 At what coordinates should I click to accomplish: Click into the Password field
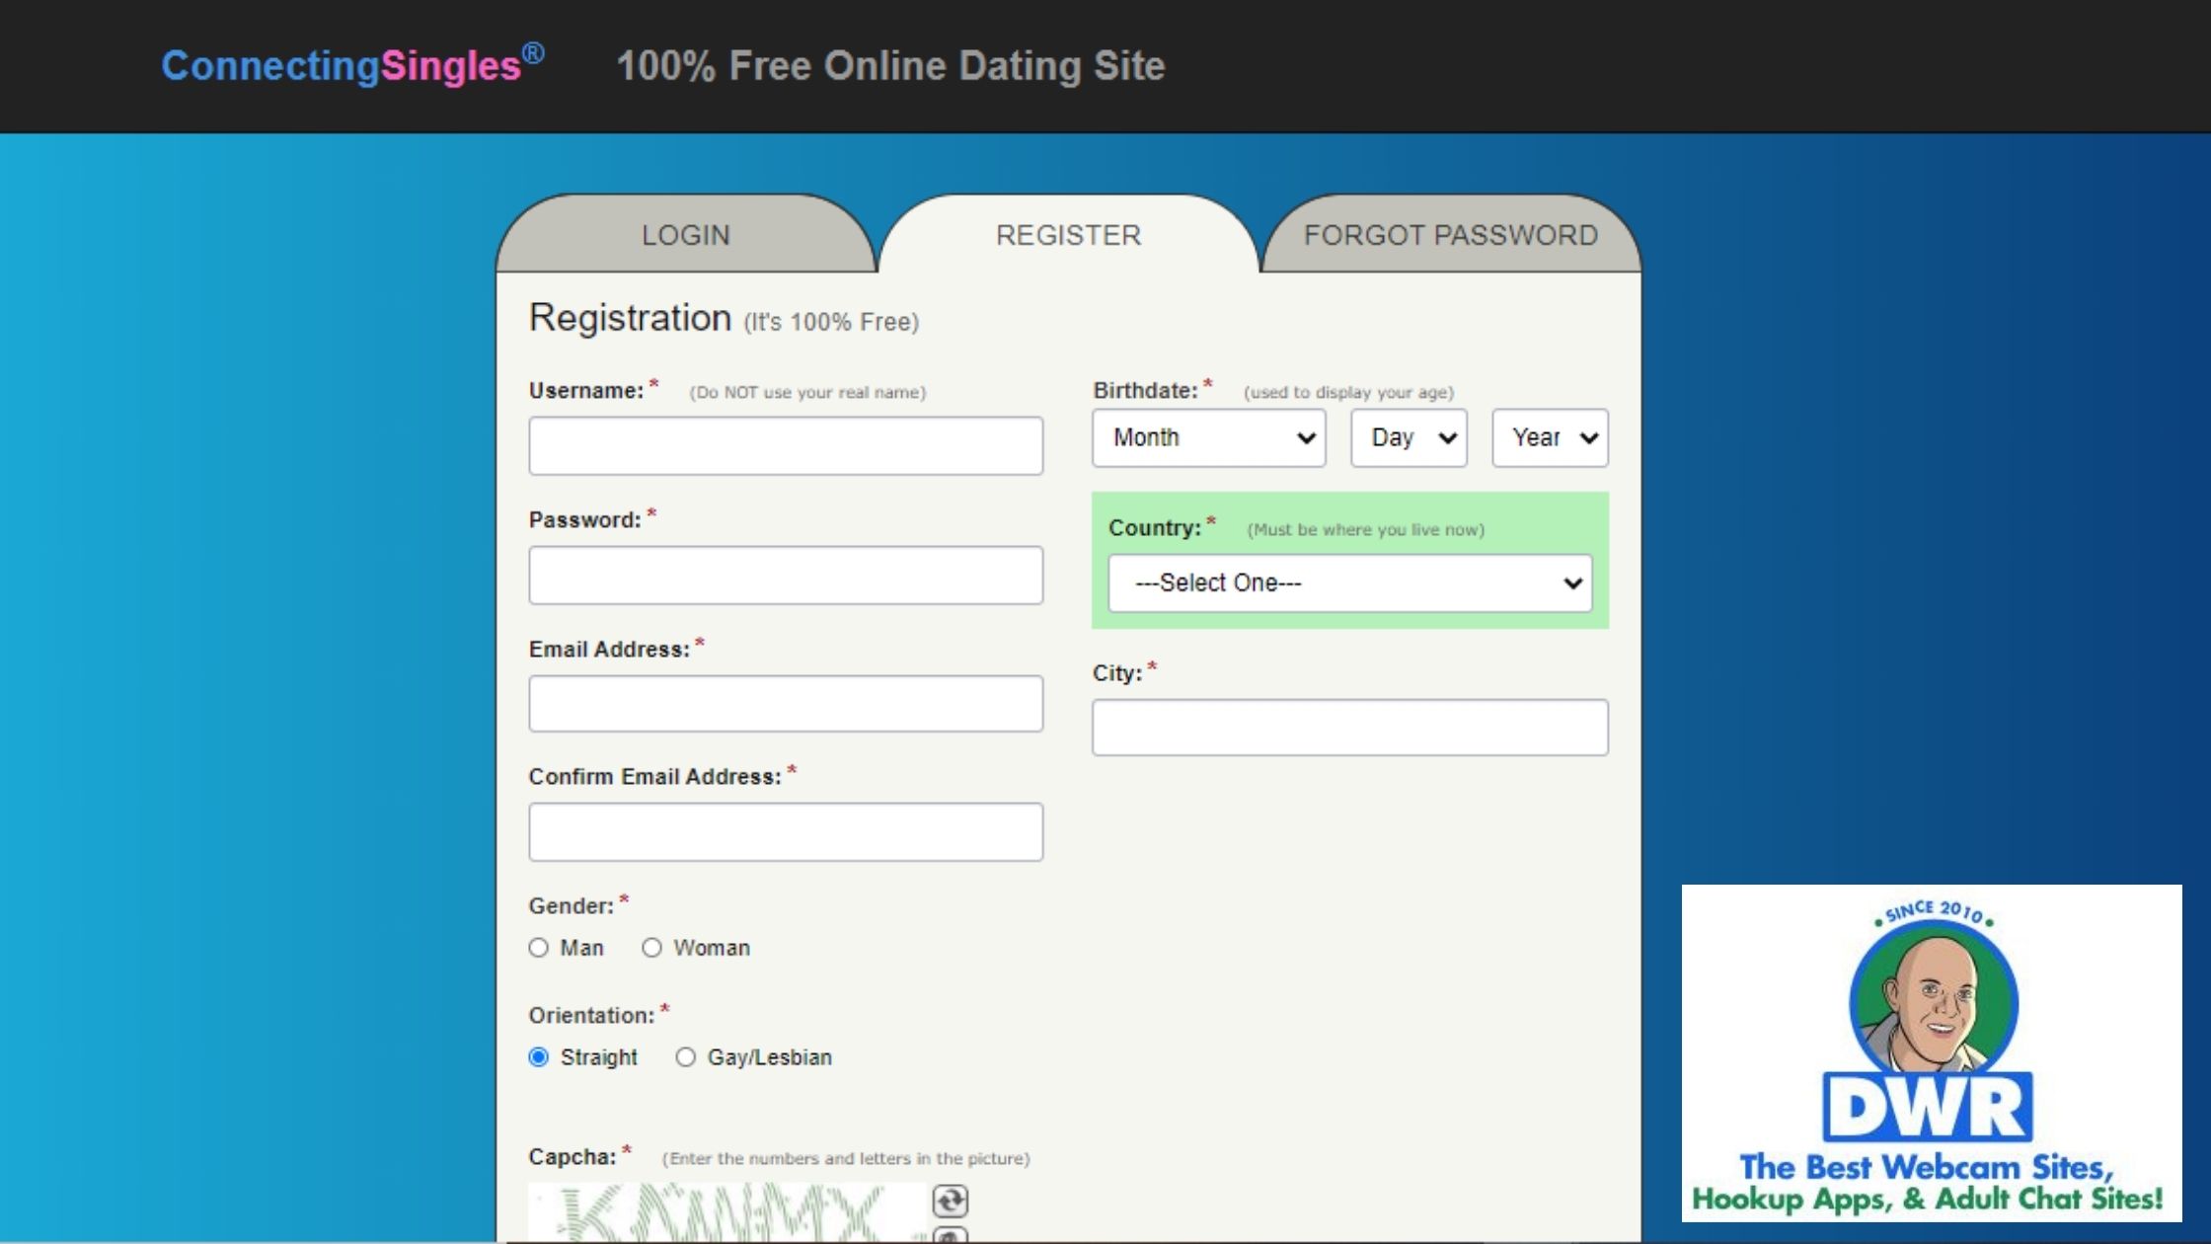tap(786, 575)
